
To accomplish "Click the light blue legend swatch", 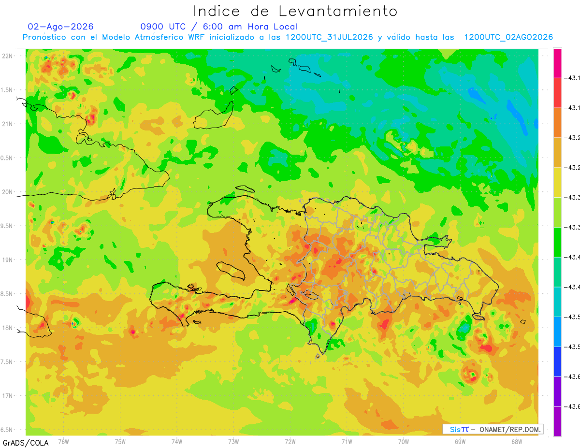I will pos(557,332).
